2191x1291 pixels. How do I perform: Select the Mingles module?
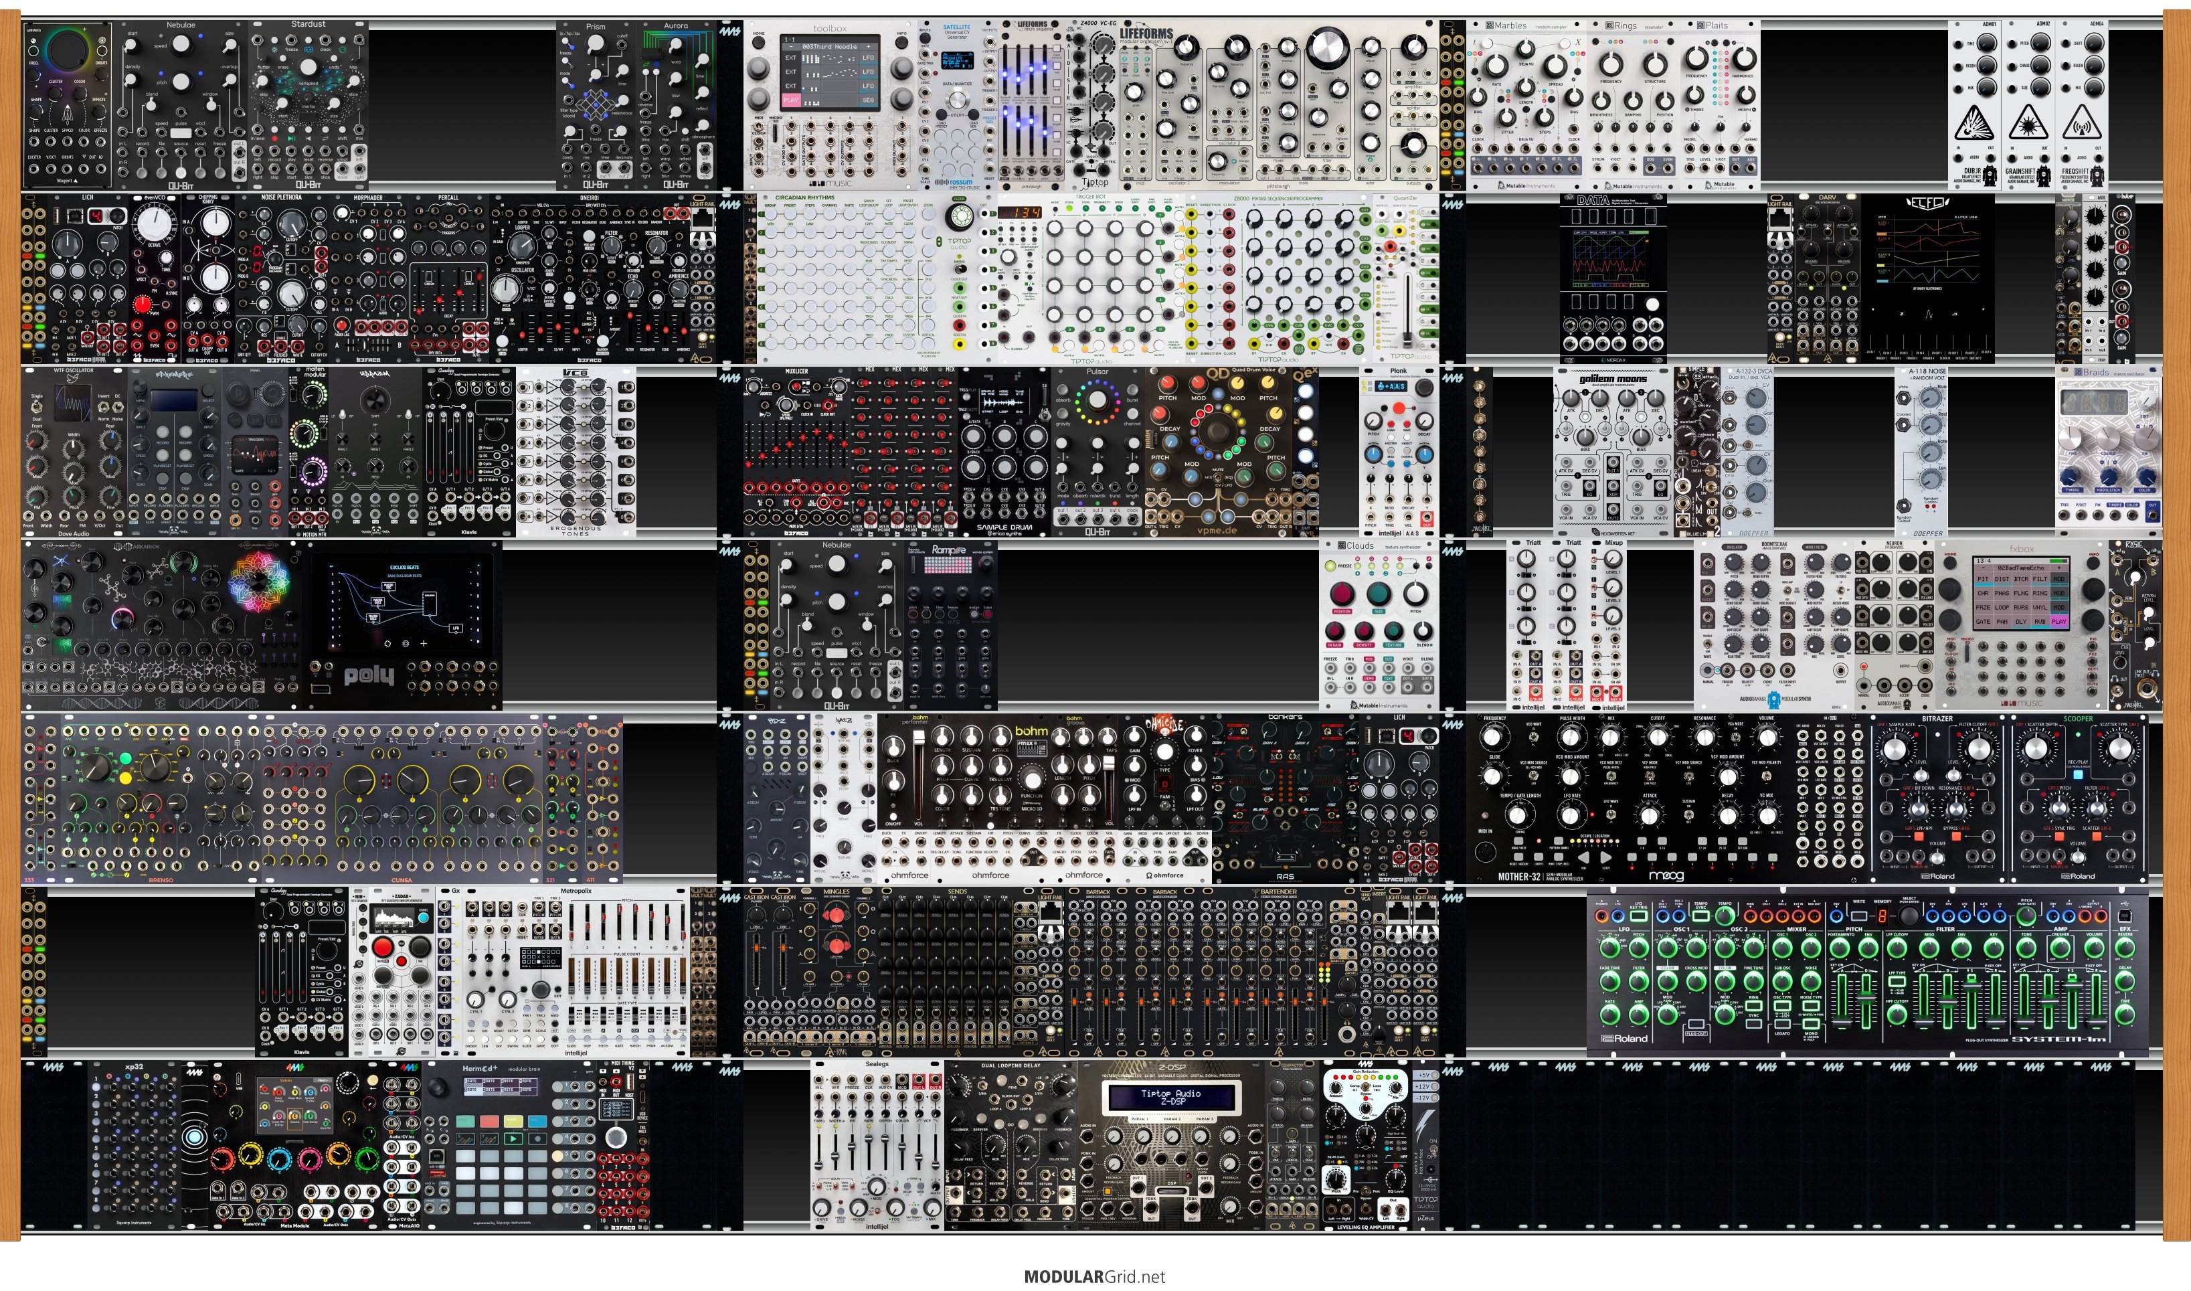(837, 972)
